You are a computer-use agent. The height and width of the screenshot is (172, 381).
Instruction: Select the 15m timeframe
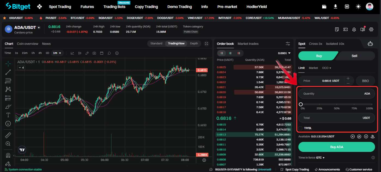24,53
